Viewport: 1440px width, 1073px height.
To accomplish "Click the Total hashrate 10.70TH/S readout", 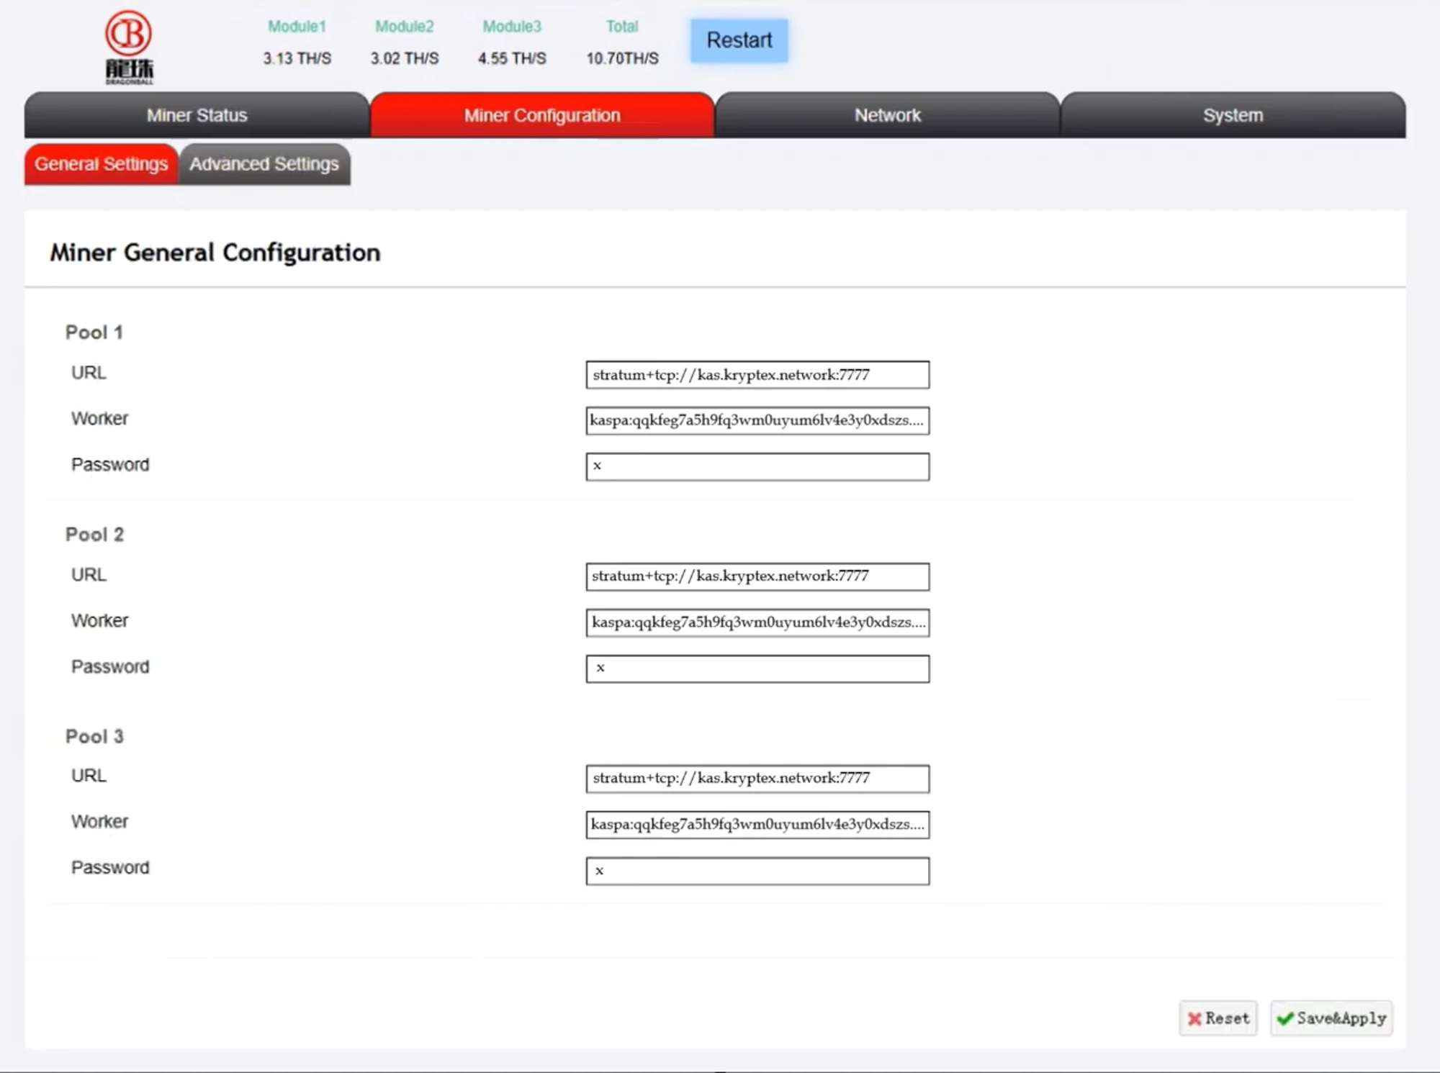I will 622,58.
